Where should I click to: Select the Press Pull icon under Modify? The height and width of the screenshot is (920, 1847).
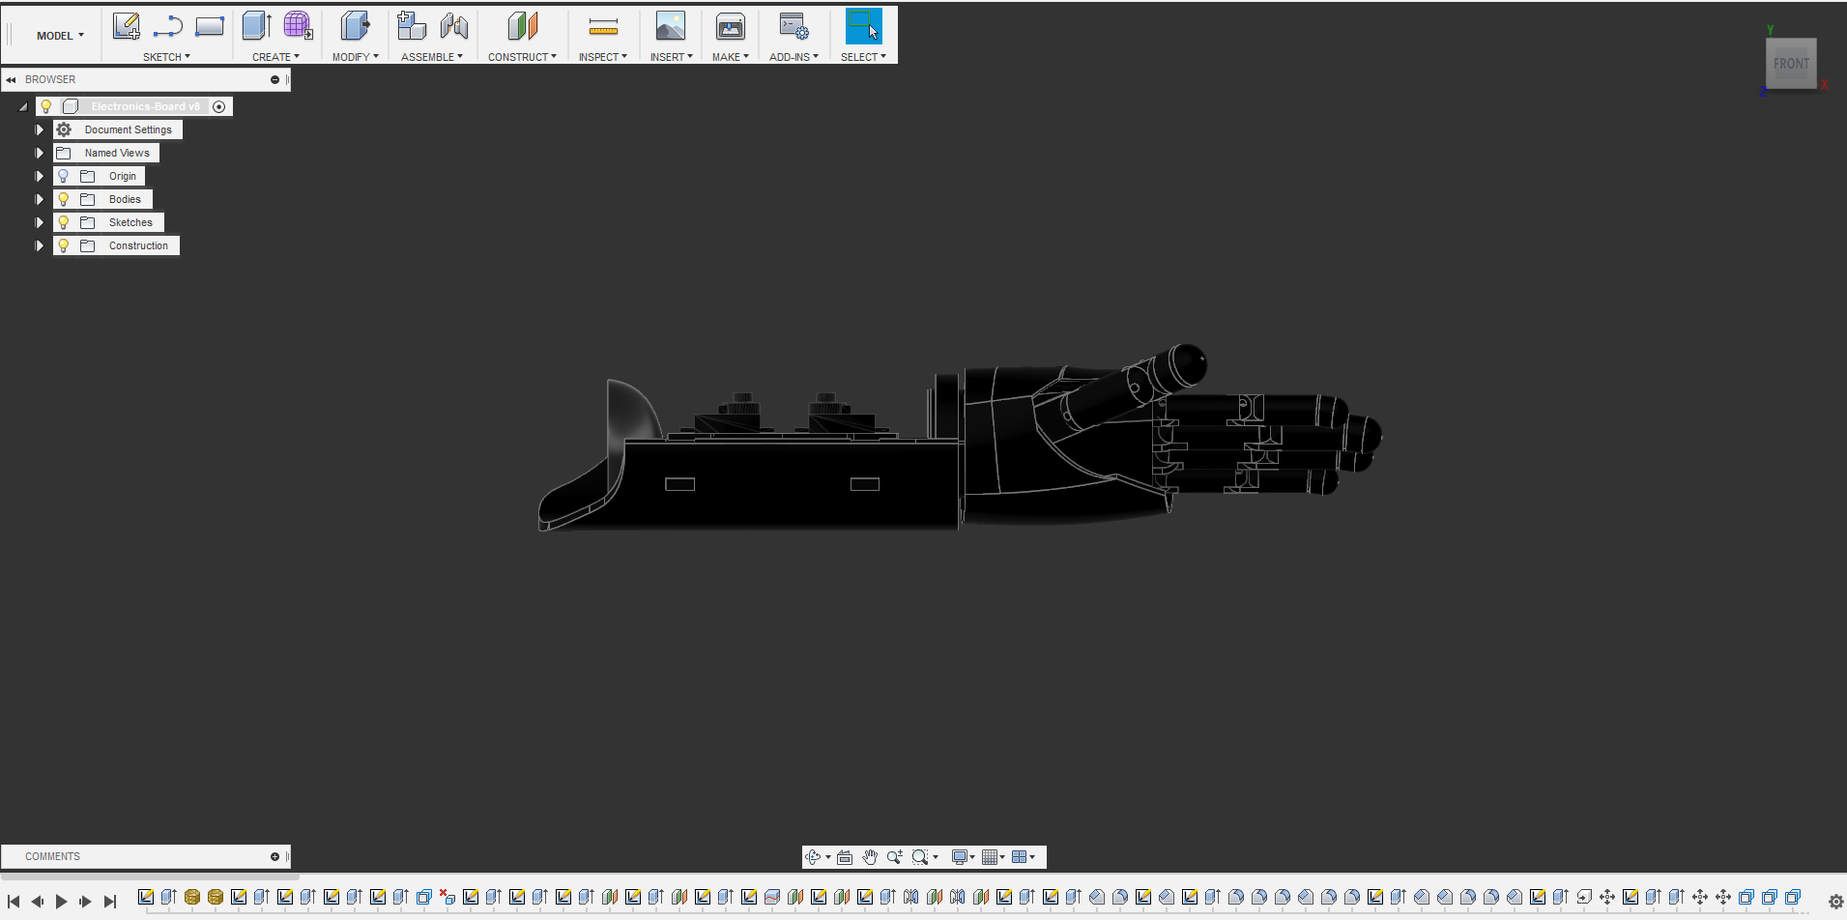355,26
